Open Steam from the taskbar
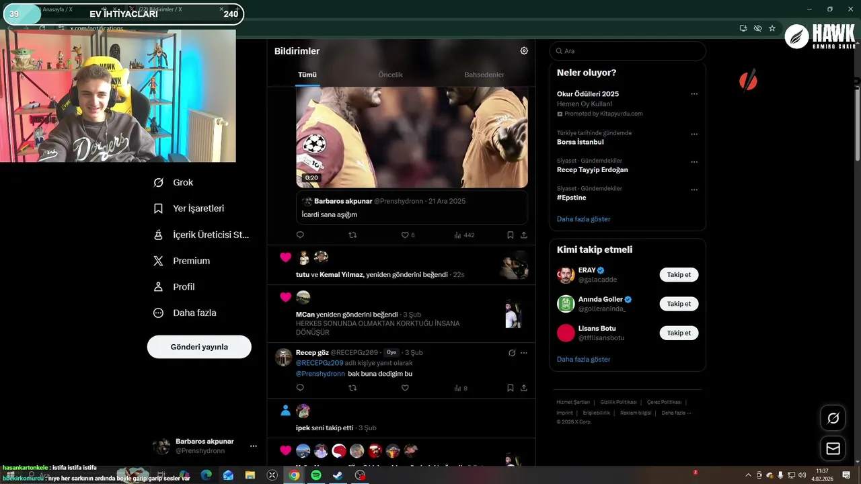Viewport: 861px width, 484px height. (338, 475)
